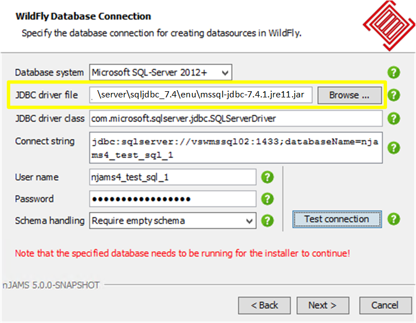The height and width of the screenshot is (323, 416).
Task: Click the WildFly Database Connection heading
Action: pos(83,16)
